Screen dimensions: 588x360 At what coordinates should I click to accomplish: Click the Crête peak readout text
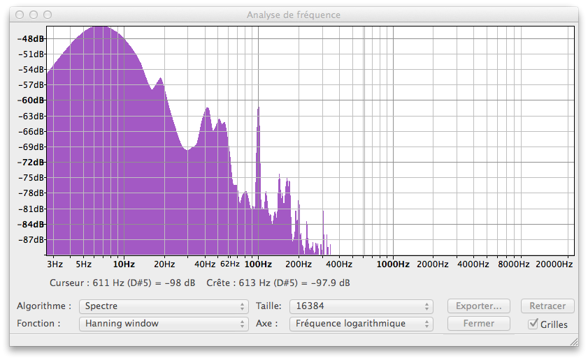pyautogui.click(x=278, y=283)
